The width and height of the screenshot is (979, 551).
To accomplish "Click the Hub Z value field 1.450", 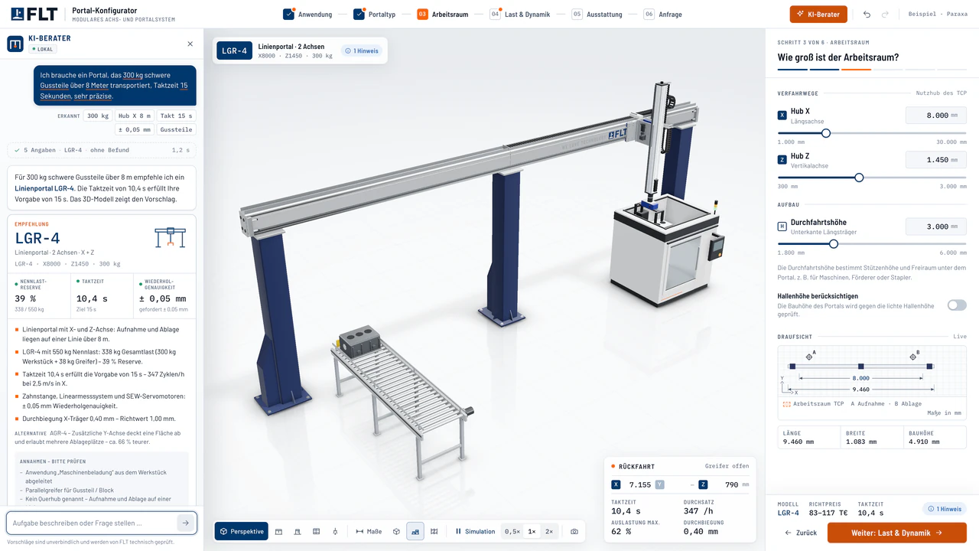I will [936, 160].
